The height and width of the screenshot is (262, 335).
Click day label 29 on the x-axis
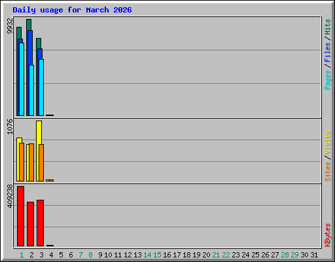click(x=294, y=255)
